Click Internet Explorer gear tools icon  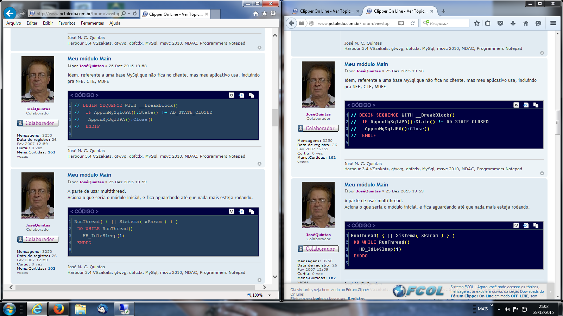click(x=273, y=14)
